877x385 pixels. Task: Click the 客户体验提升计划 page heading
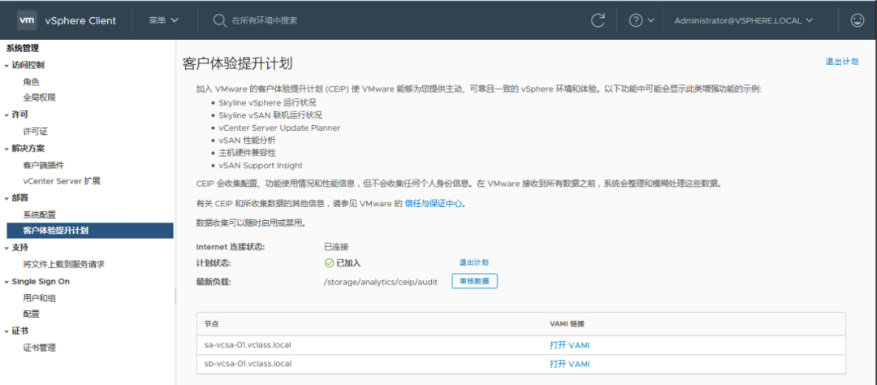click(238, 63)
